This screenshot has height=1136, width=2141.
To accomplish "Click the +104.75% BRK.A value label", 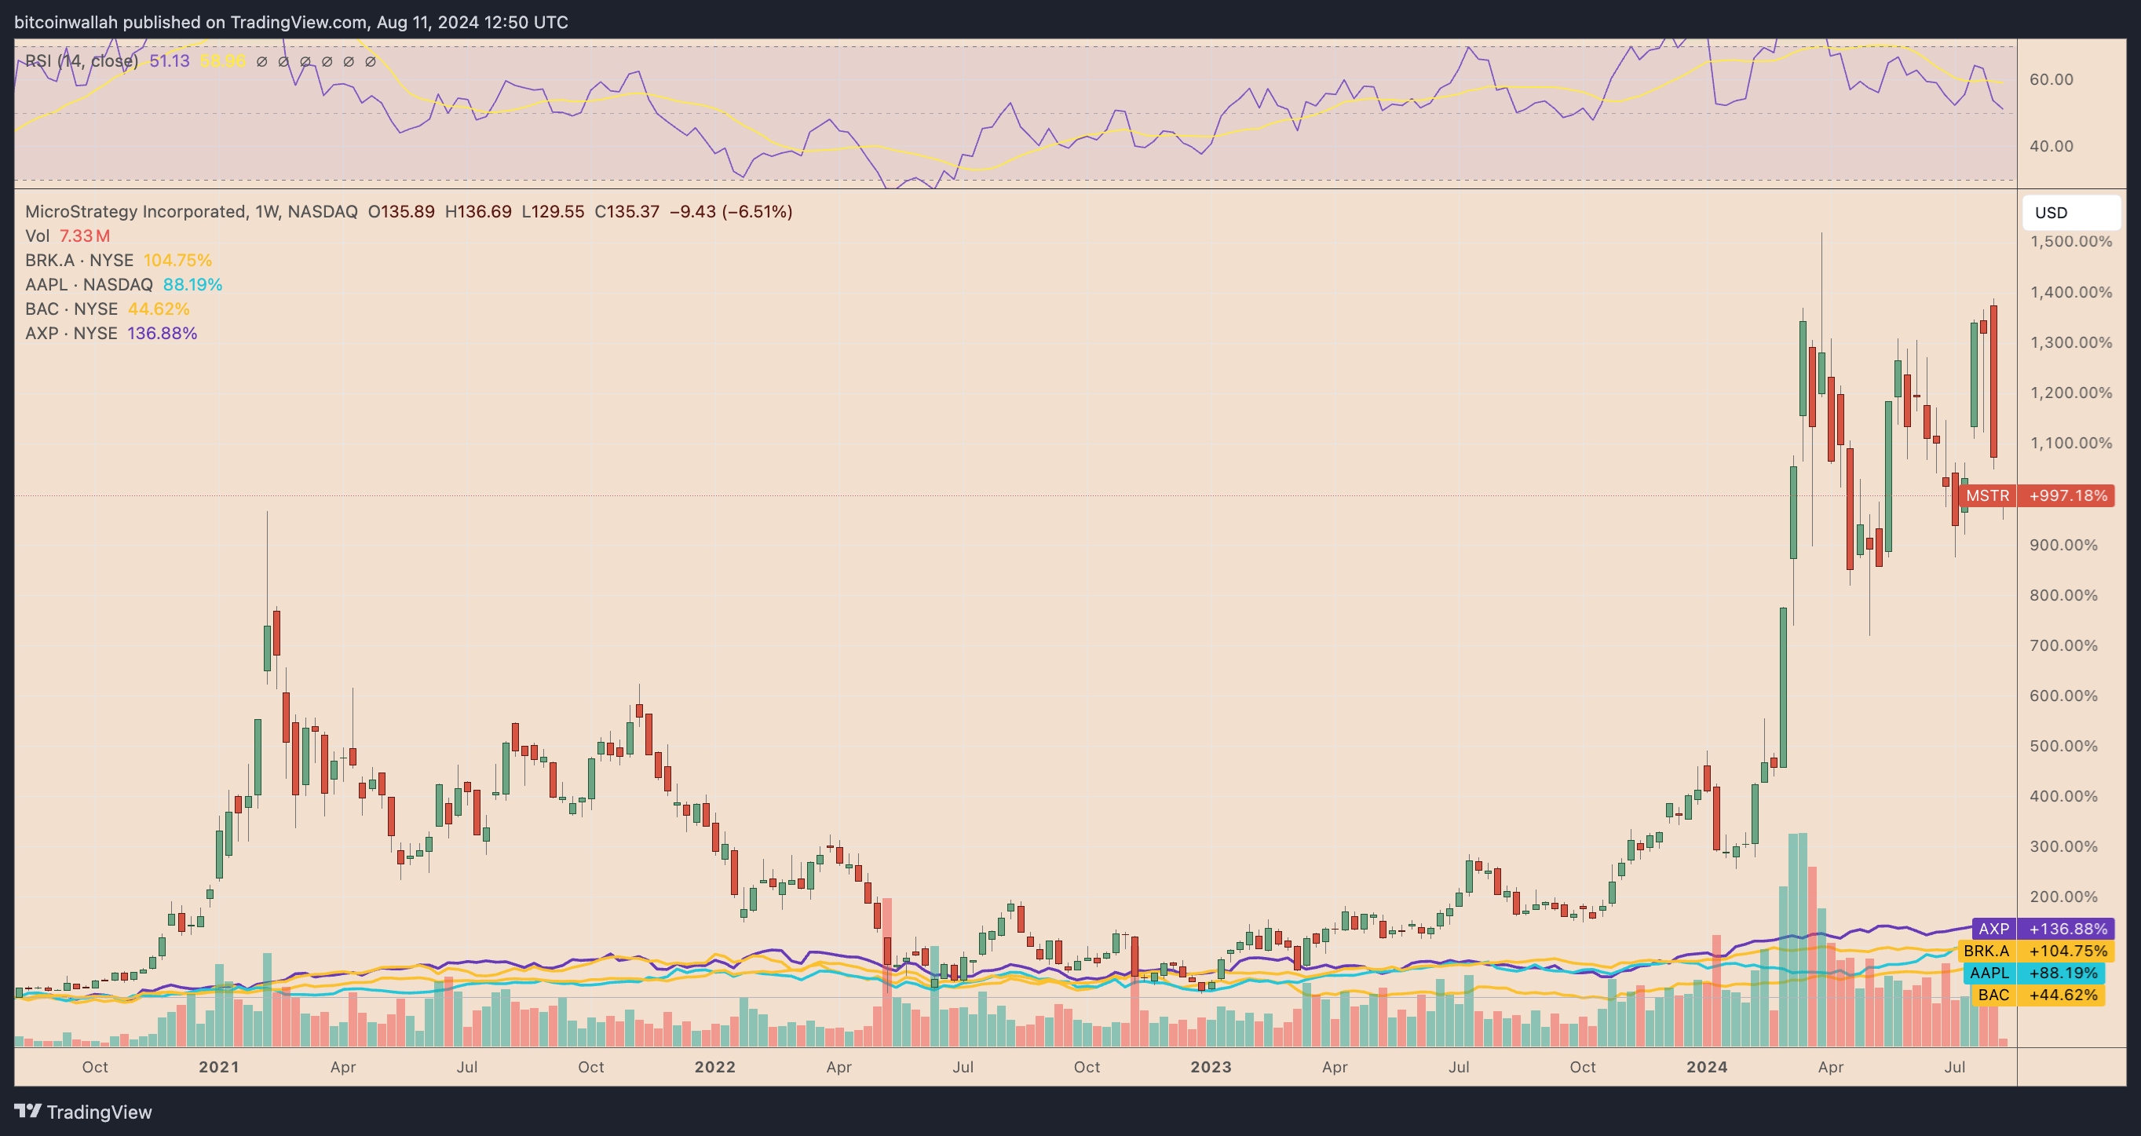I will click(2068, 951).
